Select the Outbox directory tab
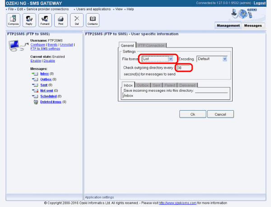The width and height of the screenshot is (271, 207). pyautogui.click(x=143, y=85)
